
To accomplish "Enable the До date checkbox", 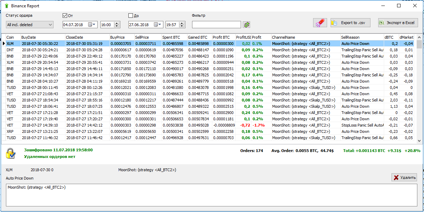I will click(131, 16).
